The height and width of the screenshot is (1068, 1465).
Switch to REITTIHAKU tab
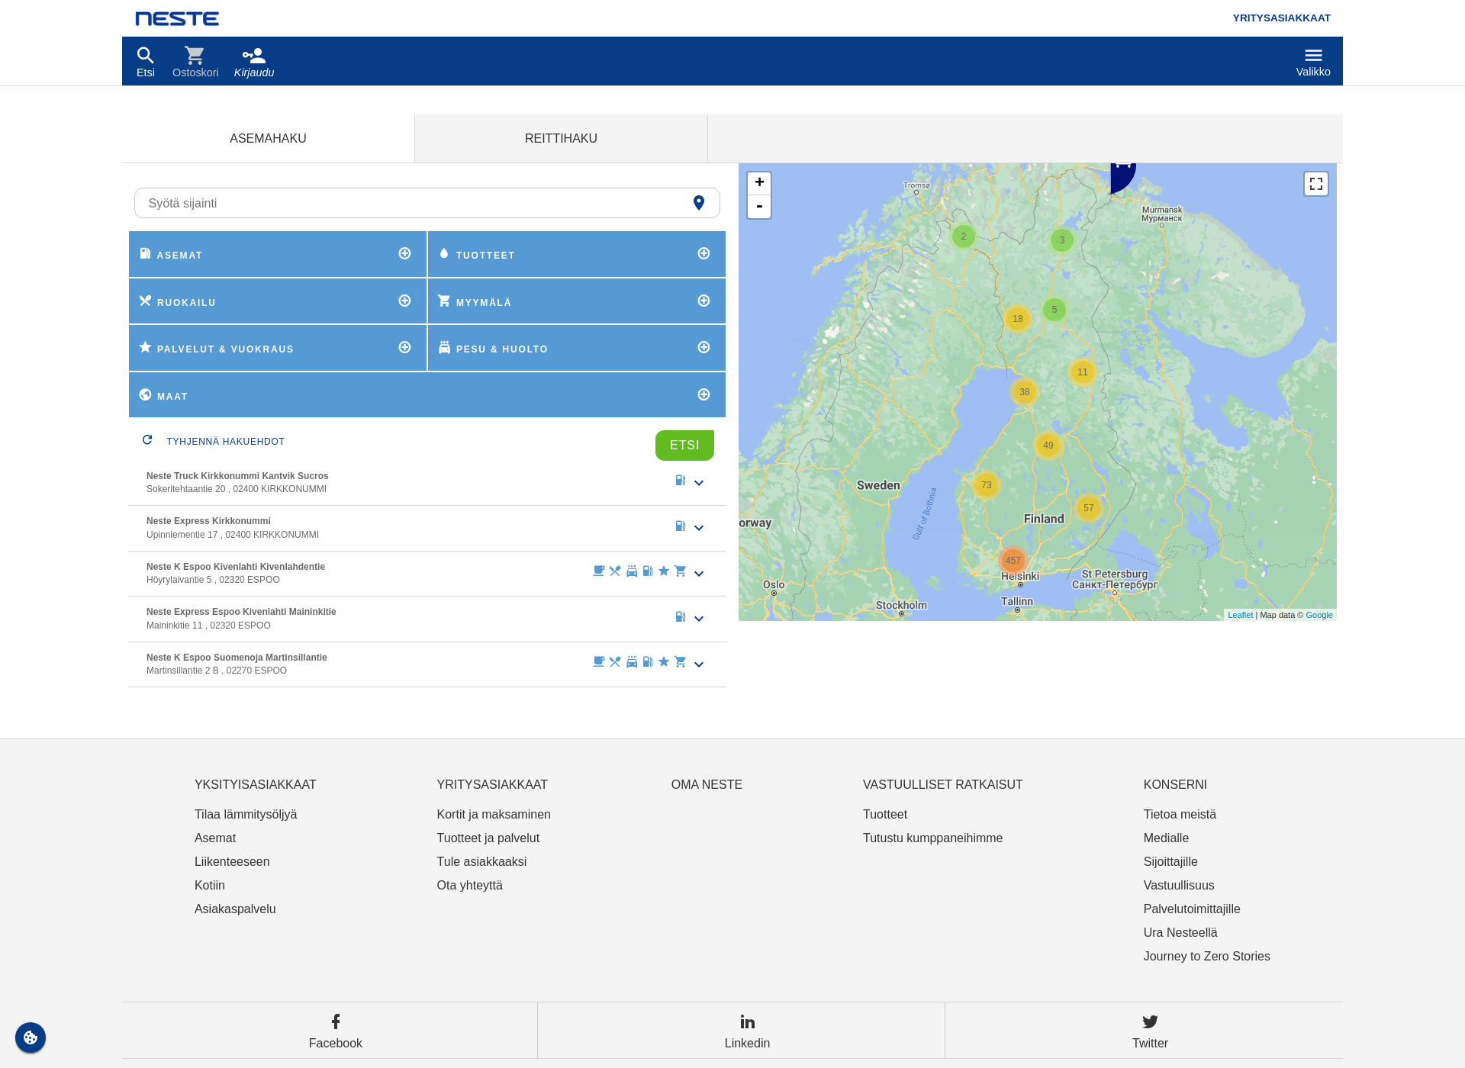pyautogui.click(x=561, y=139)
